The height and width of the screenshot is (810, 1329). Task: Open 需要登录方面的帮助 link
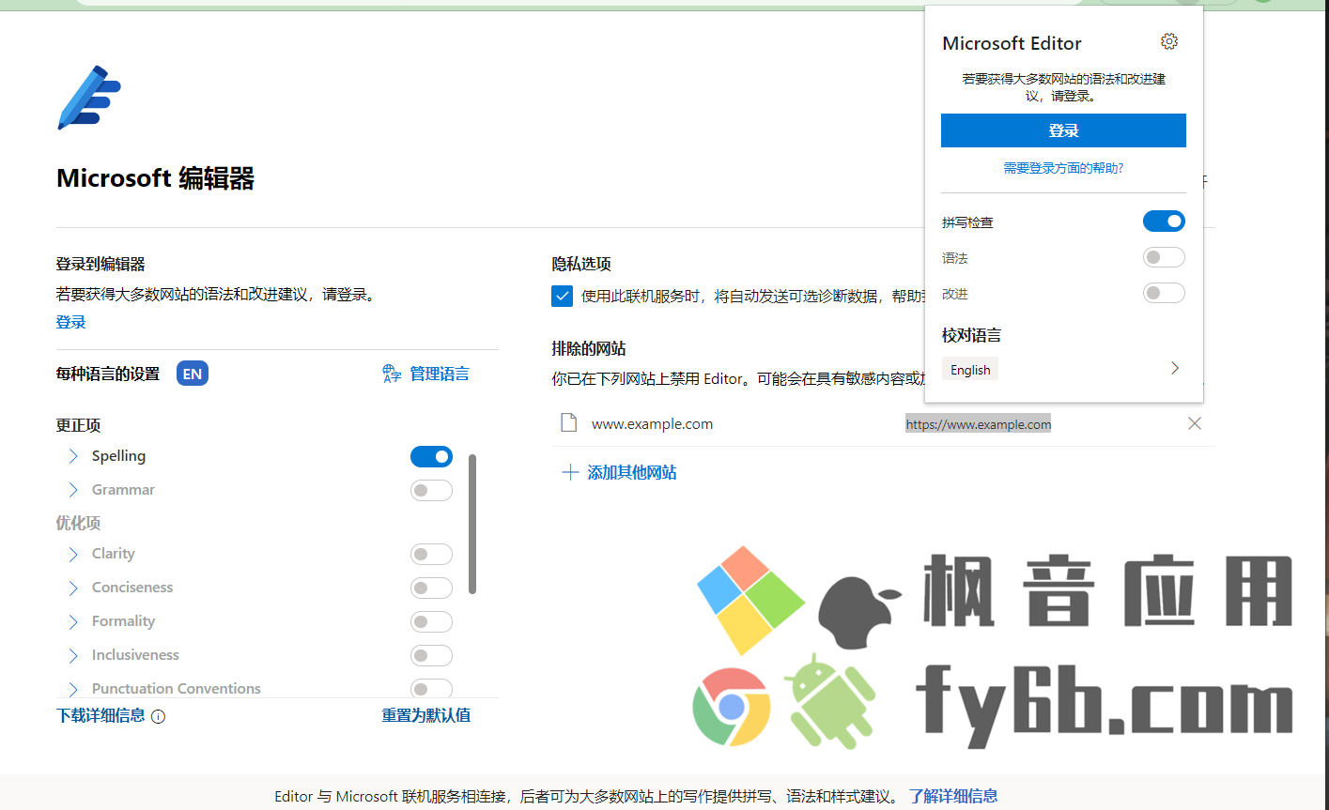tap(1063, 168)
